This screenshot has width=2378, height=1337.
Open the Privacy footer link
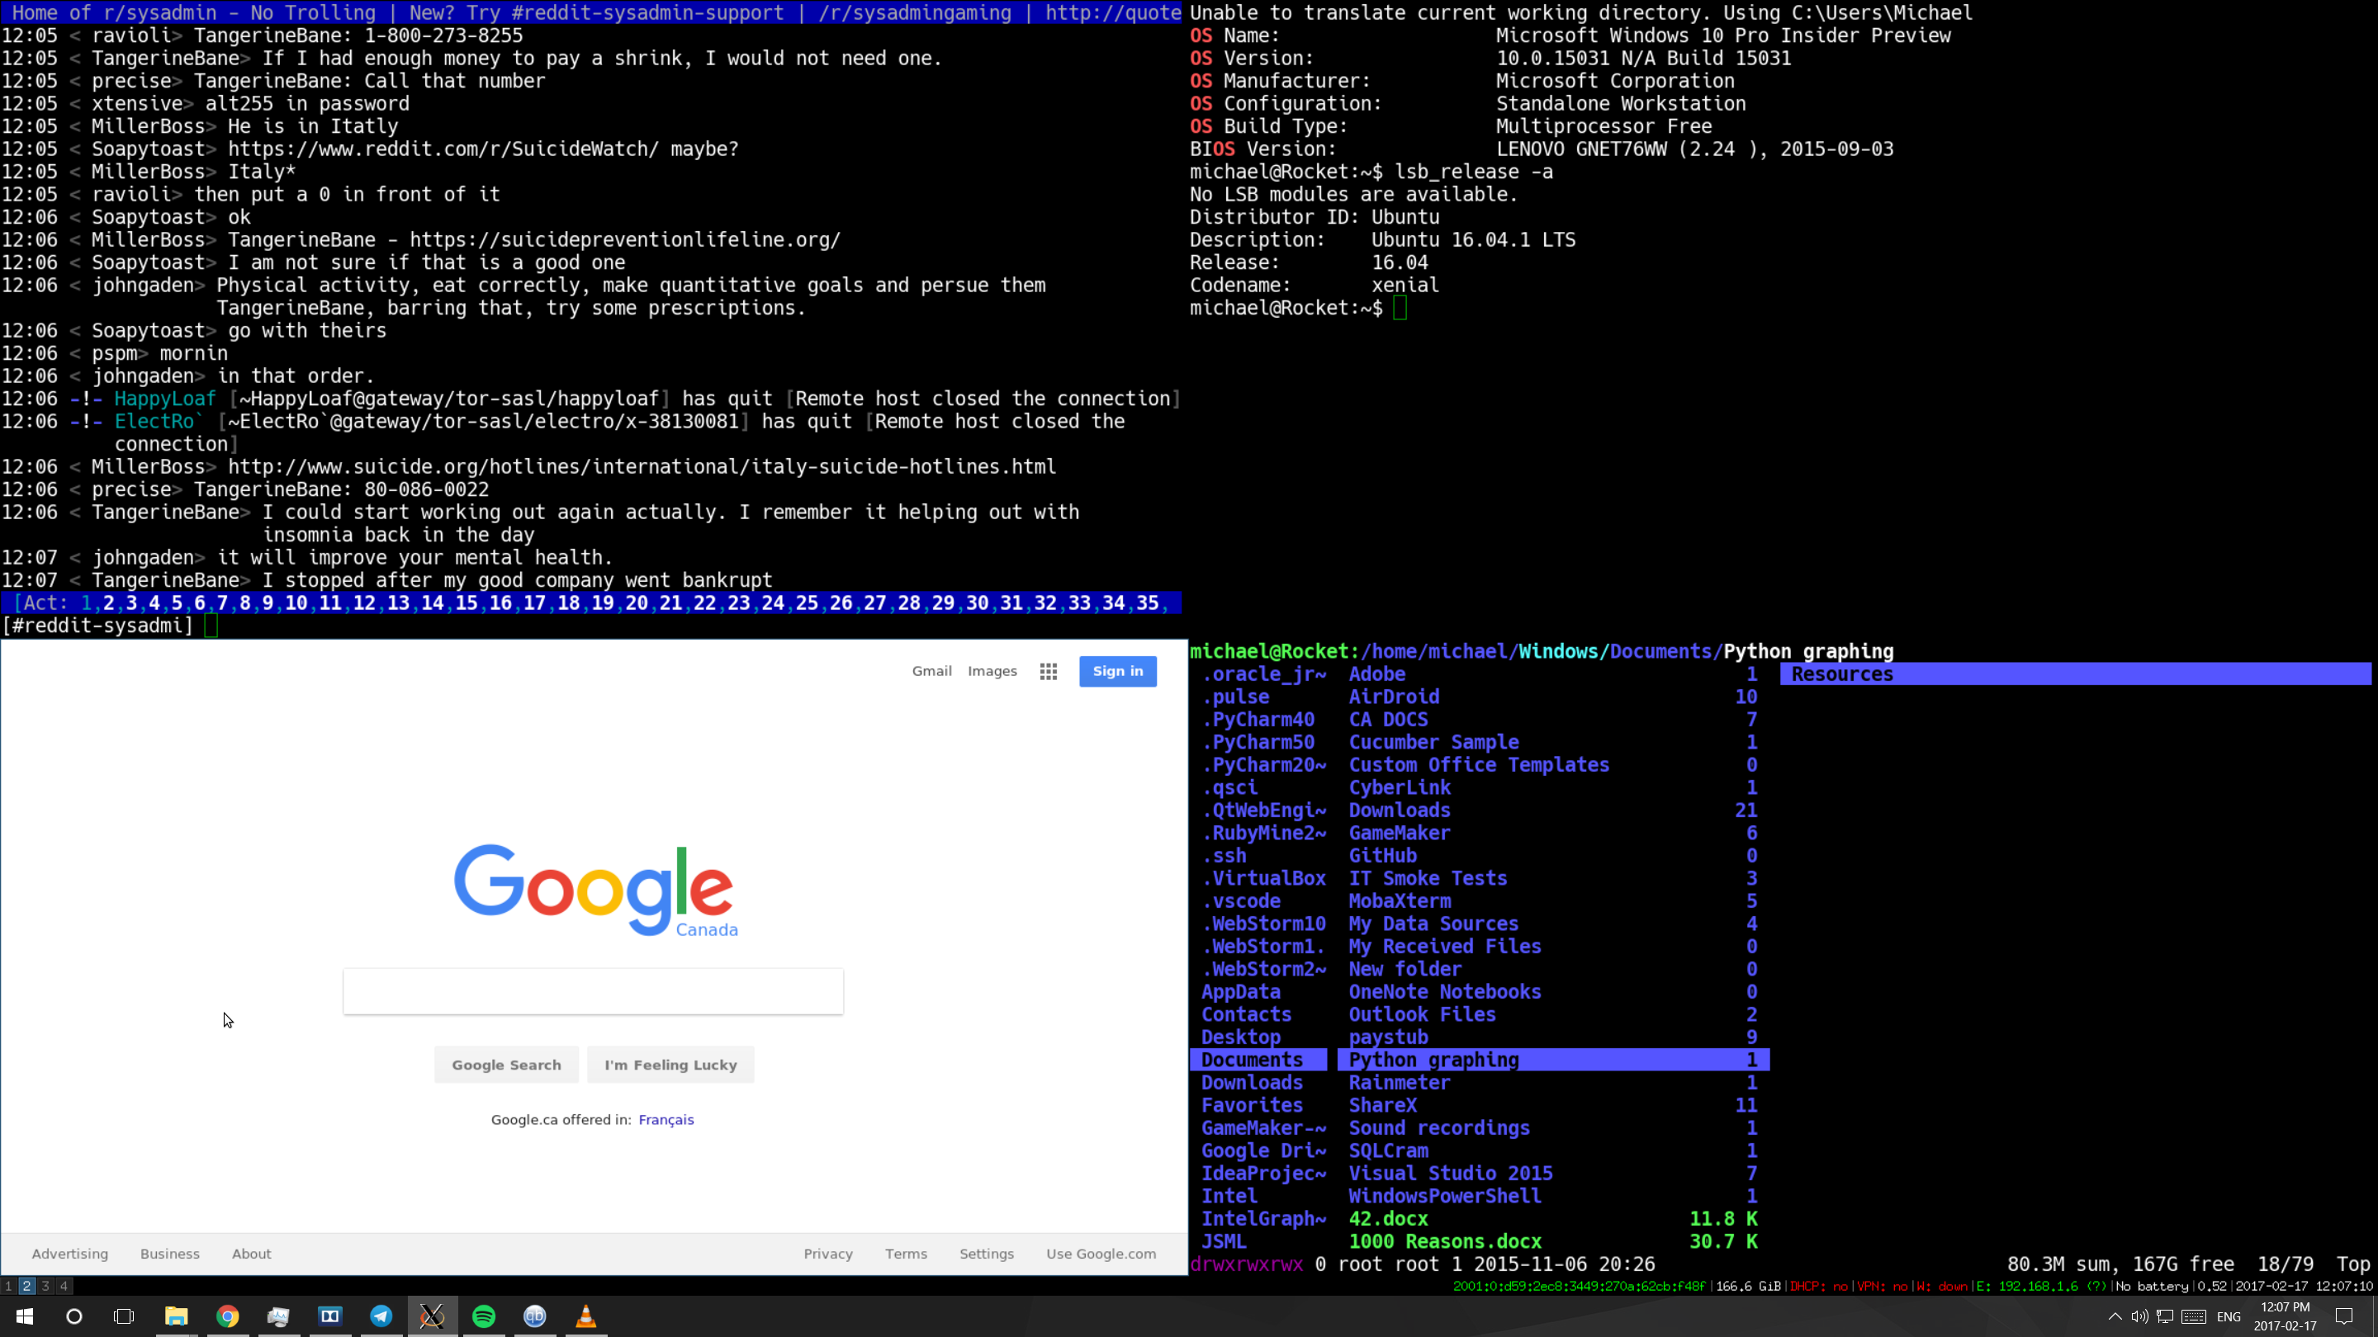point(828,1253)
